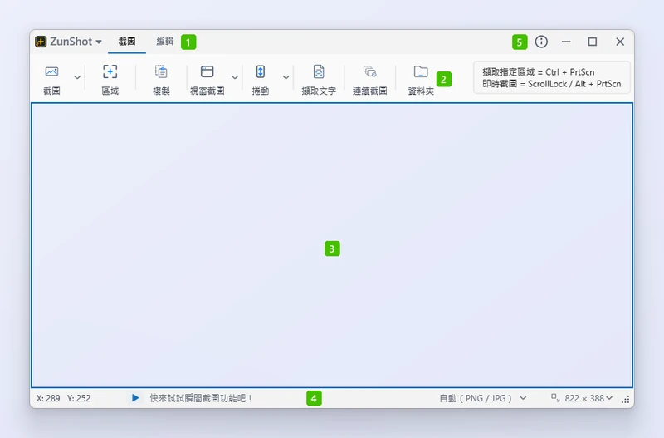The image size is (664, 438).
Task: Expand the 捲動 scroll options arrow
Action: click(286, 77)
